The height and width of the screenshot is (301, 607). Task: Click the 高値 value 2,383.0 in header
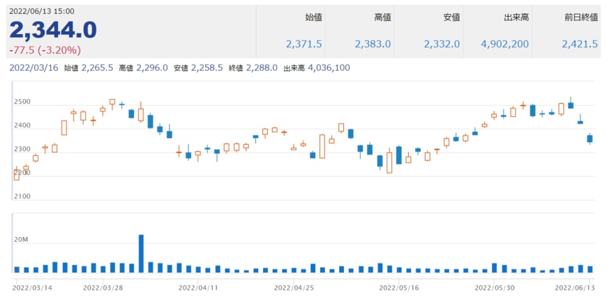click(x=373, y=44)
